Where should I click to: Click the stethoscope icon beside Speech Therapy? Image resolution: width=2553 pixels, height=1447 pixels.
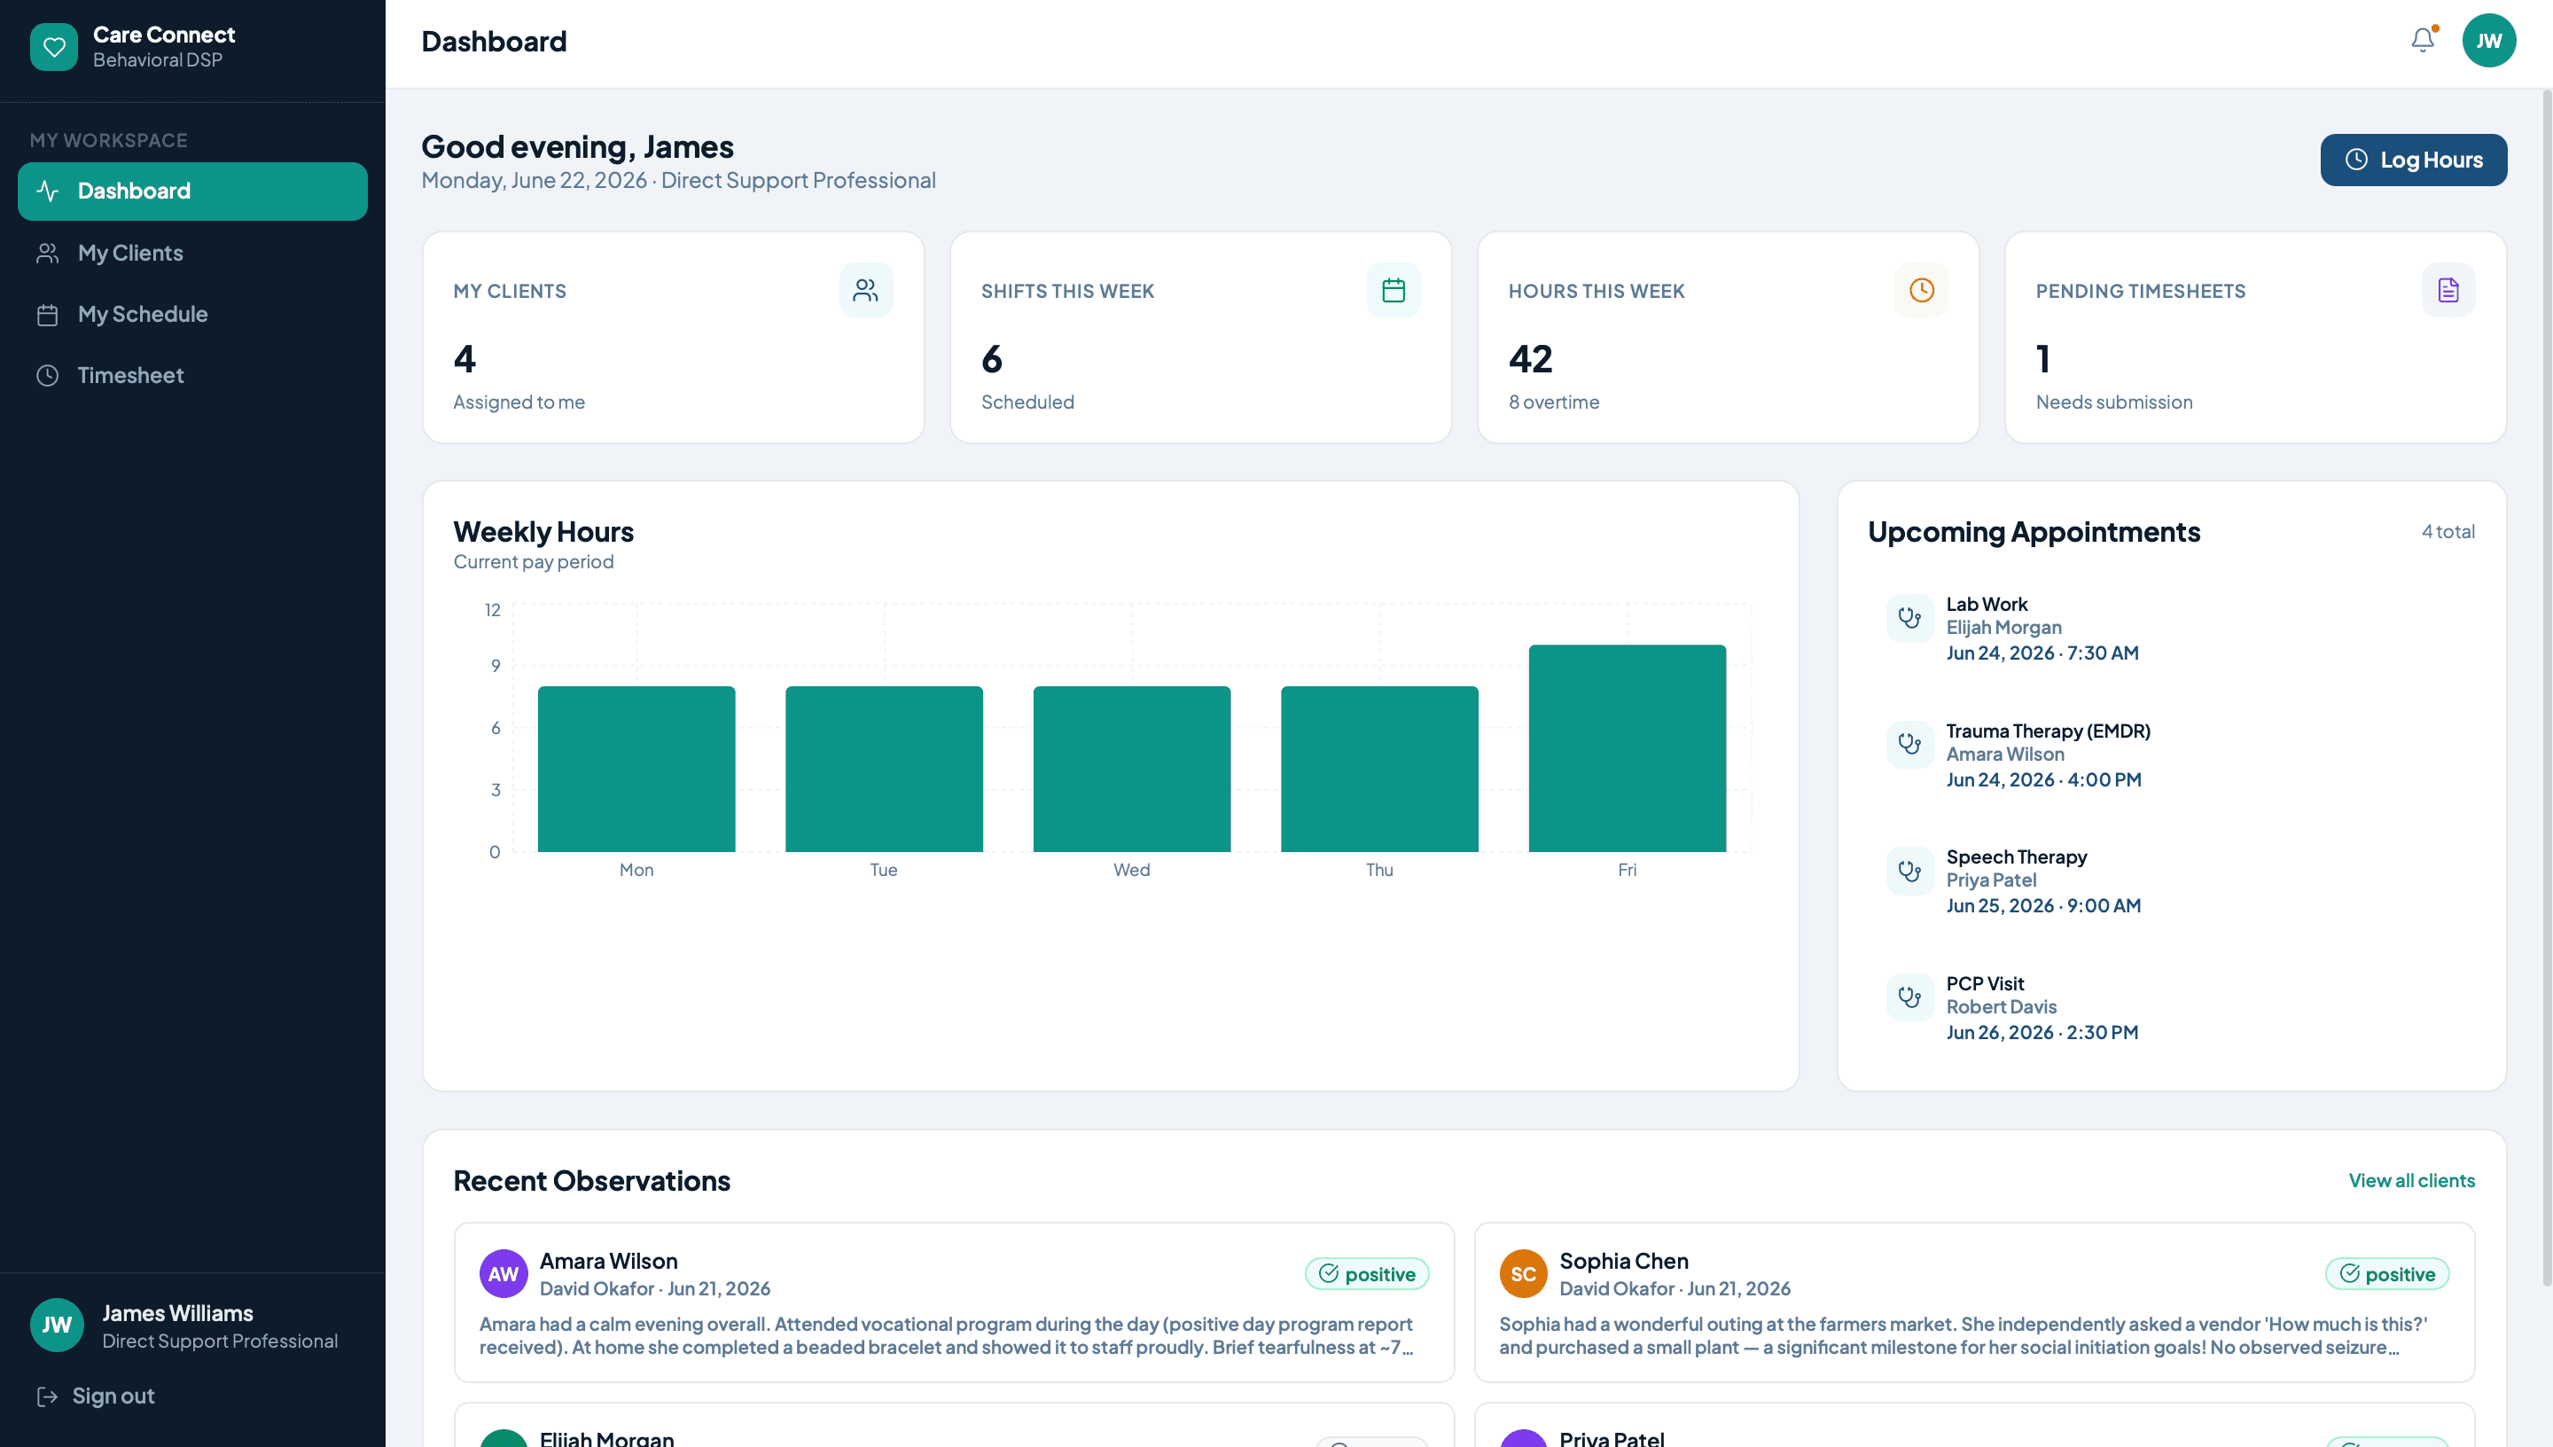(x=1909, y=871)
